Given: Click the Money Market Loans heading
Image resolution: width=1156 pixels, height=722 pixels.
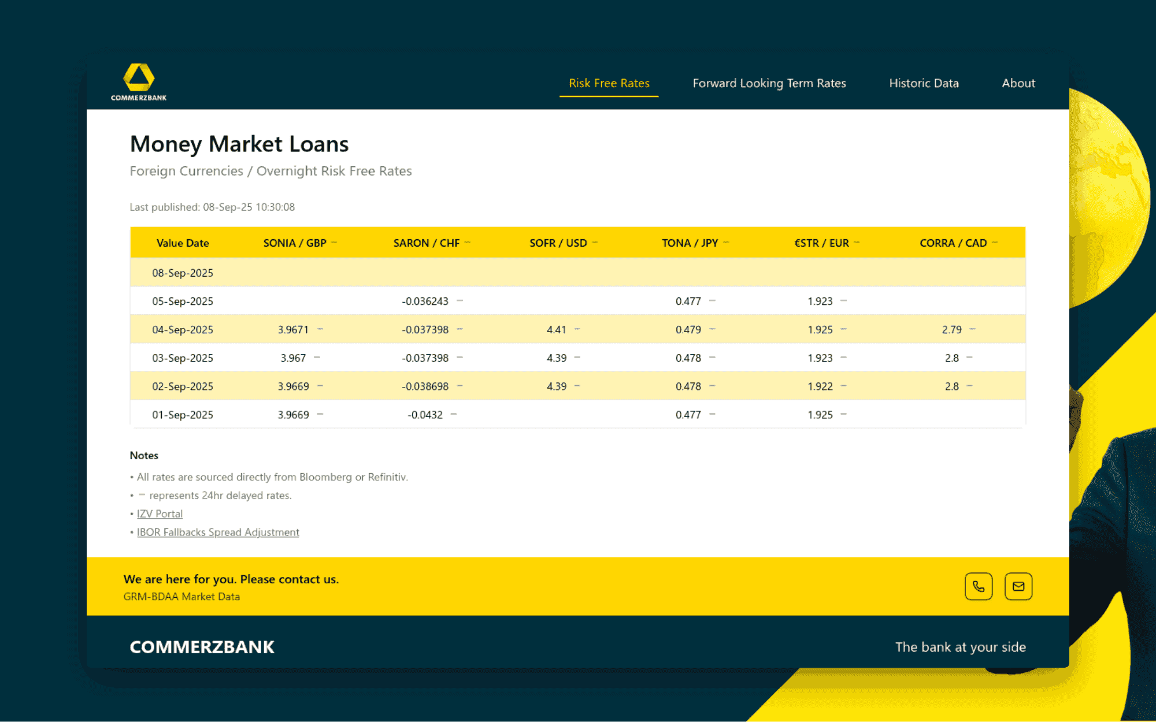Looking at the screenshot, I should [239, 144].
